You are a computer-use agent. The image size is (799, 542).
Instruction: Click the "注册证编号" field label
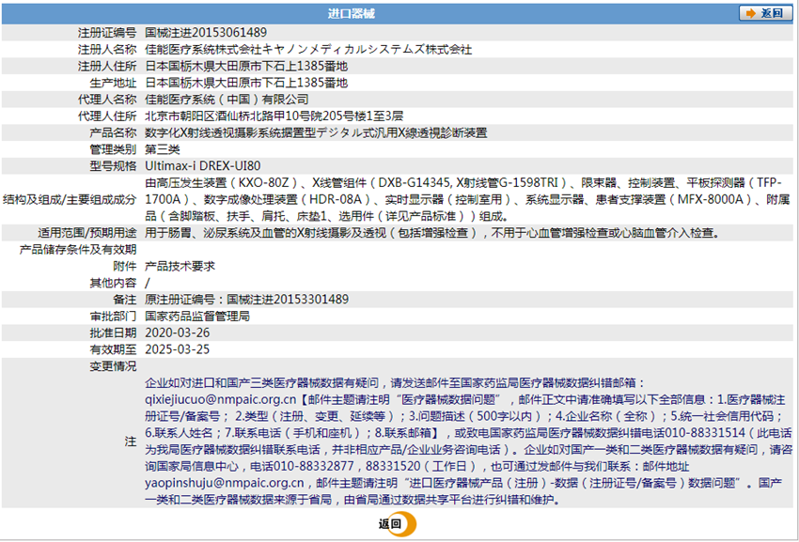click(x=107, y=33)
